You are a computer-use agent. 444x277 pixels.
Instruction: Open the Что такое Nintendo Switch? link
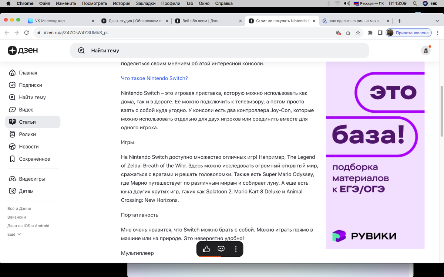(154, 78)
